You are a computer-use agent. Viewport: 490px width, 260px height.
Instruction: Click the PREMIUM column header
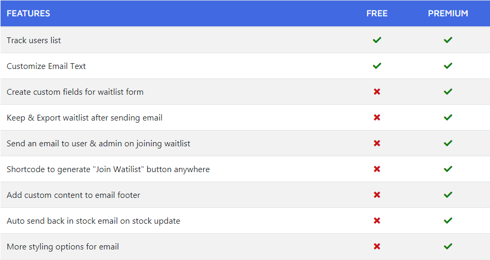point(448,14)
